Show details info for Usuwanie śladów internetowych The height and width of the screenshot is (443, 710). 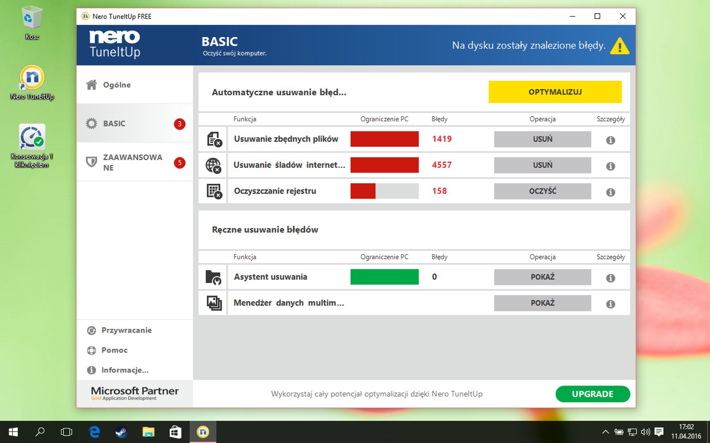(x=611, y=166)
